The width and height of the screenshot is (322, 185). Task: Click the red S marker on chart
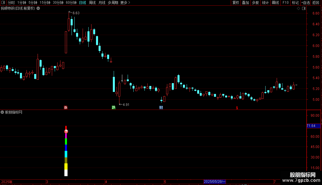[x=237, y=108]
